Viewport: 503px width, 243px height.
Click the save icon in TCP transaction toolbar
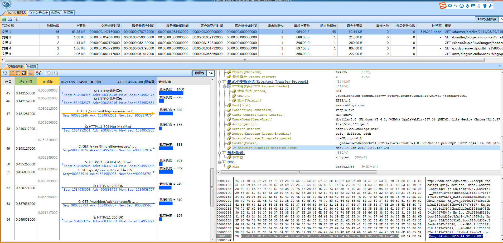click(10, 19)
